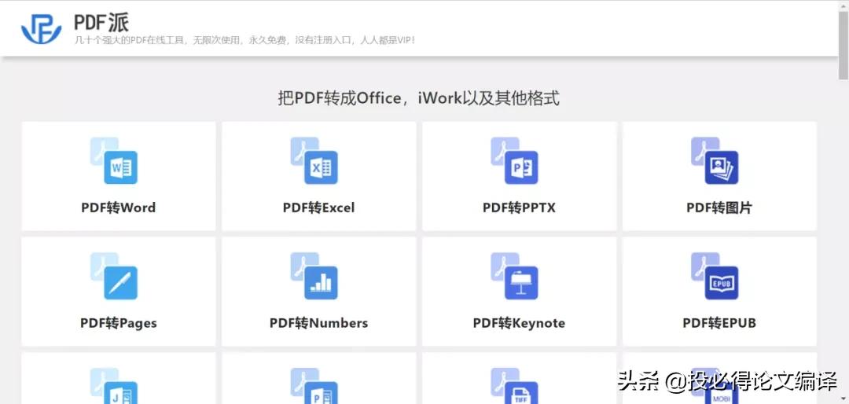Select the "PDF转Numbers" label
The image size is (849, 404).
[319, 323]
